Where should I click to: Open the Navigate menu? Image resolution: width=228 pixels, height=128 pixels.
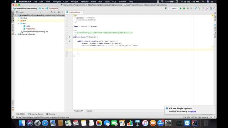coord(57,1)
